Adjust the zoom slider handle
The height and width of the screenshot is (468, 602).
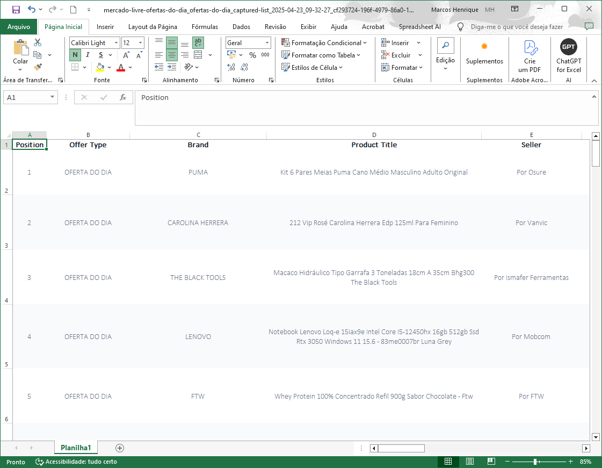[535, 462]
